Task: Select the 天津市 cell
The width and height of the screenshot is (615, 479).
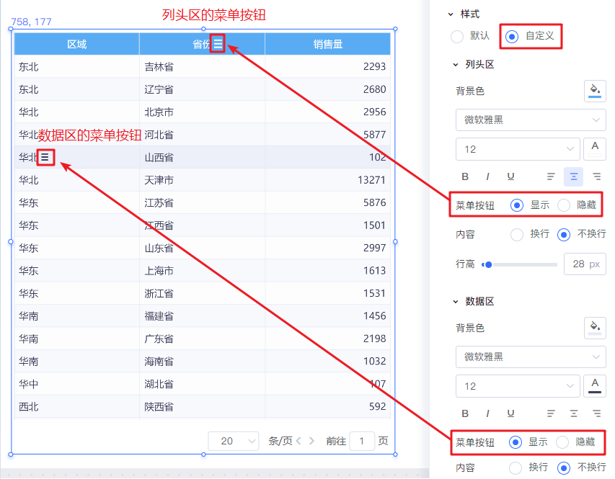Action: tap(203, 180)
